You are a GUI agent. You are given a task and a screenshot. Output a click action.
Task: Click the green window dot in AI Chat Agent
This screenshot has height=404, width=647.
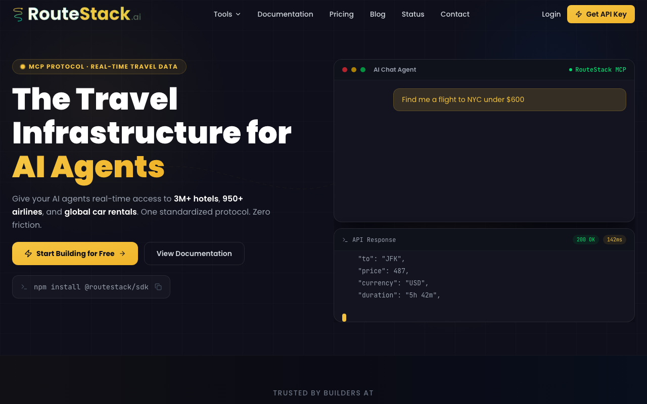click(363, 70)
